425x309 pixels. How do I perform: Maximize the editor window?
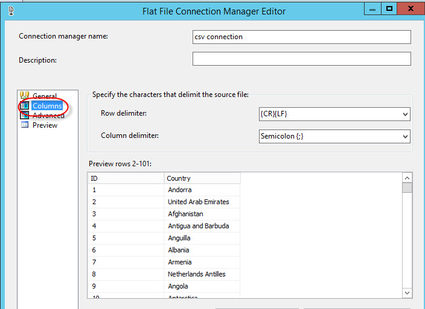(x=390, y=8)
